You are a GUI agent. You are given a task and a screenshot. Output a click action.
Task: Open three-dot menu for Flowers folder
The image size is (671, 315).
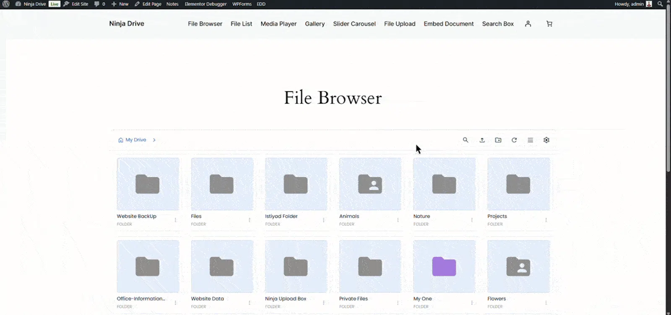pyautogui.click(x=546, y=302)
